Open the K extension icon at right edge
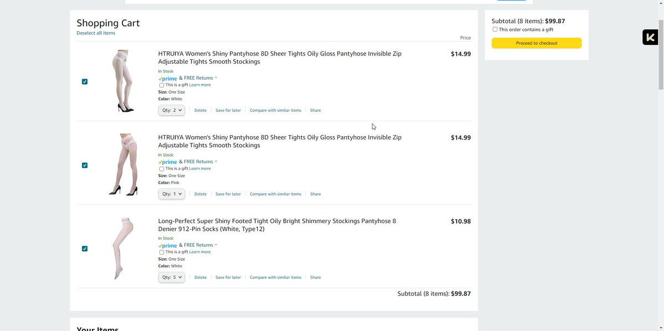The height and width of the screenshot is (331, 664). 650,37
